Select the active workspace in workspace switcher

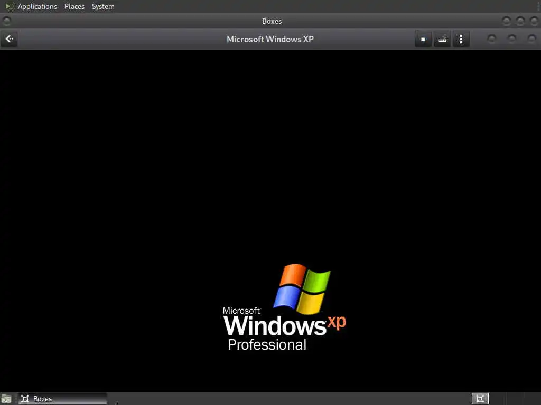click(480, 399)
